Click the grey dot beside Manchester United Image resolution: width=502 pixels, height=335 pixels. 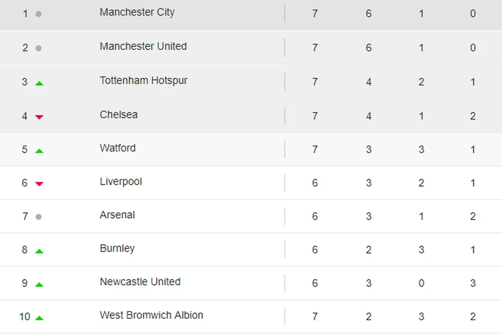39,48
